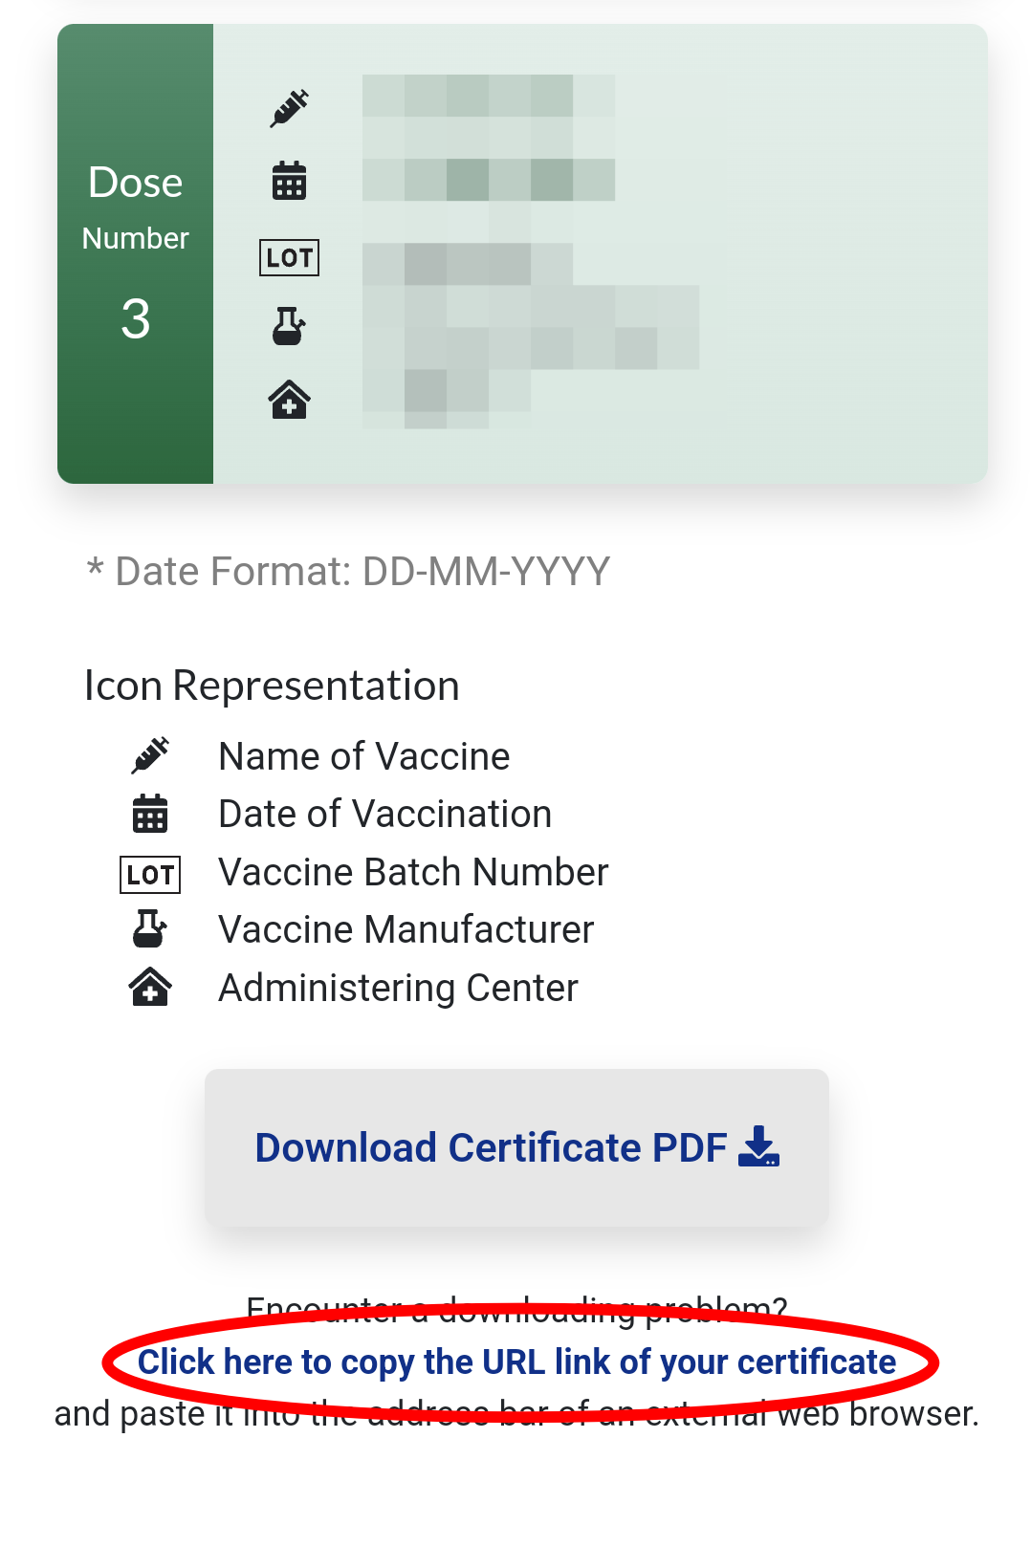The width and height of the screenshot is (1031, 1547).
Task: Copy the certificate URL via the Click here link
Action: 516,1362
